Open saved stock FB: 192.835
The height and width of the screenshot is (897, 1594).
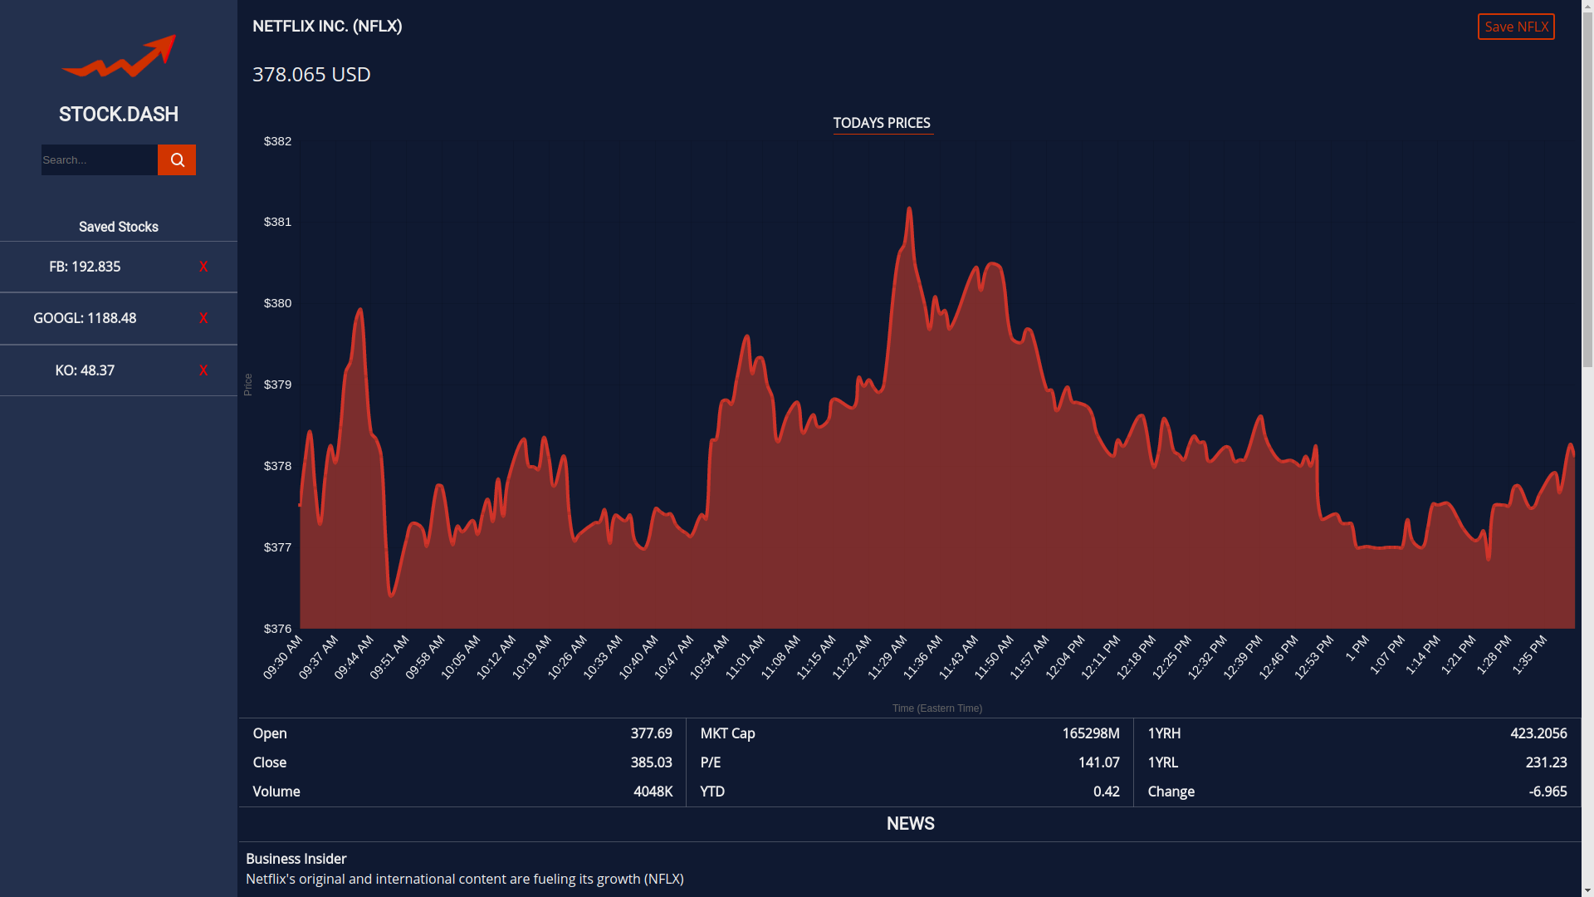[85, 267]
